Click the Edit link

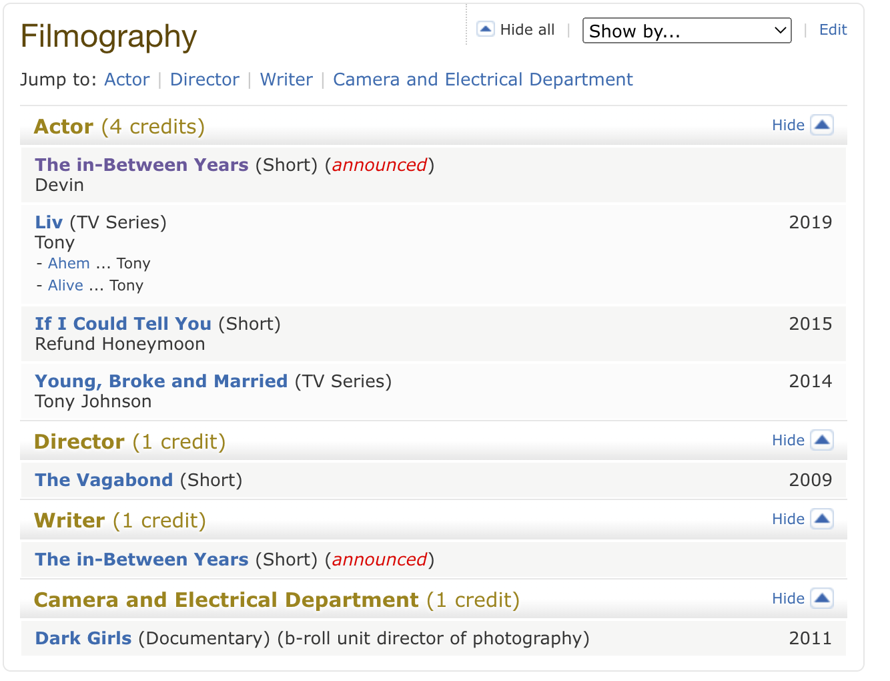833,30
